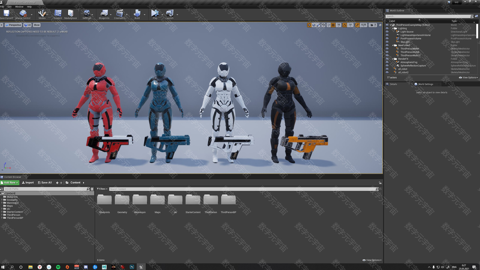This screenshot has height=270, width=480.
Task: Start Play in editor
Action: click(x=155, y=14)
